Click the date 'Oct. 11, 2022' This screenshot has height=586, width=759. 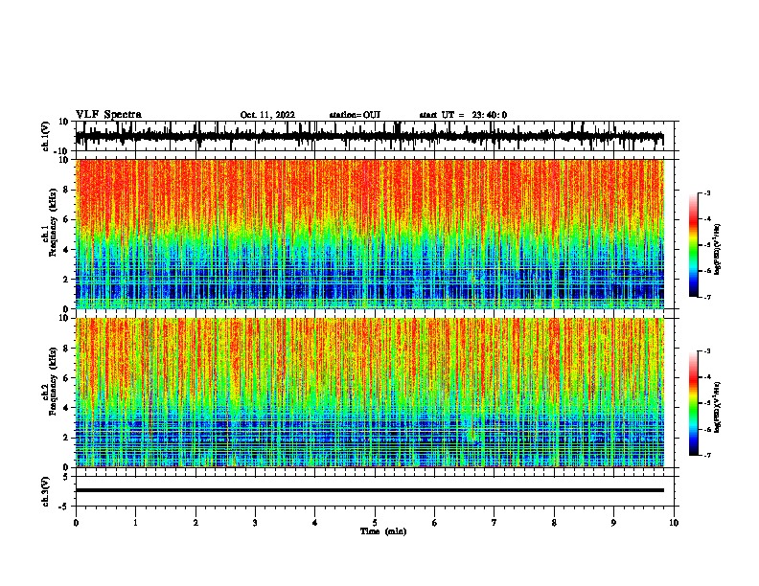coord(267,115)
